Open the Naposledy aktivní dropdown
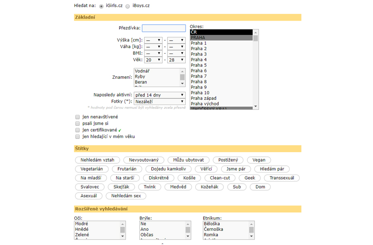The width and height of the screenshot is (373, 245). click(x=160, y=95)
